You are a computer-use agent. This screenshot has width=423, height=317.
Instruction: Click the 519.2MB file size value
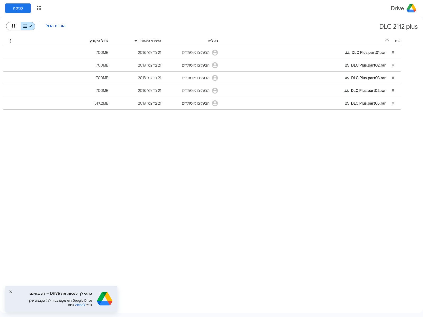pyautogui.click(x=102, y=103)
